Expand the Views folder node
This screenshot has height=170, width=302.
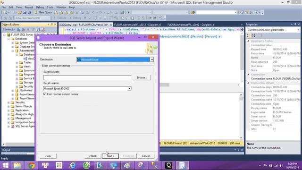(x=17, y=67)
